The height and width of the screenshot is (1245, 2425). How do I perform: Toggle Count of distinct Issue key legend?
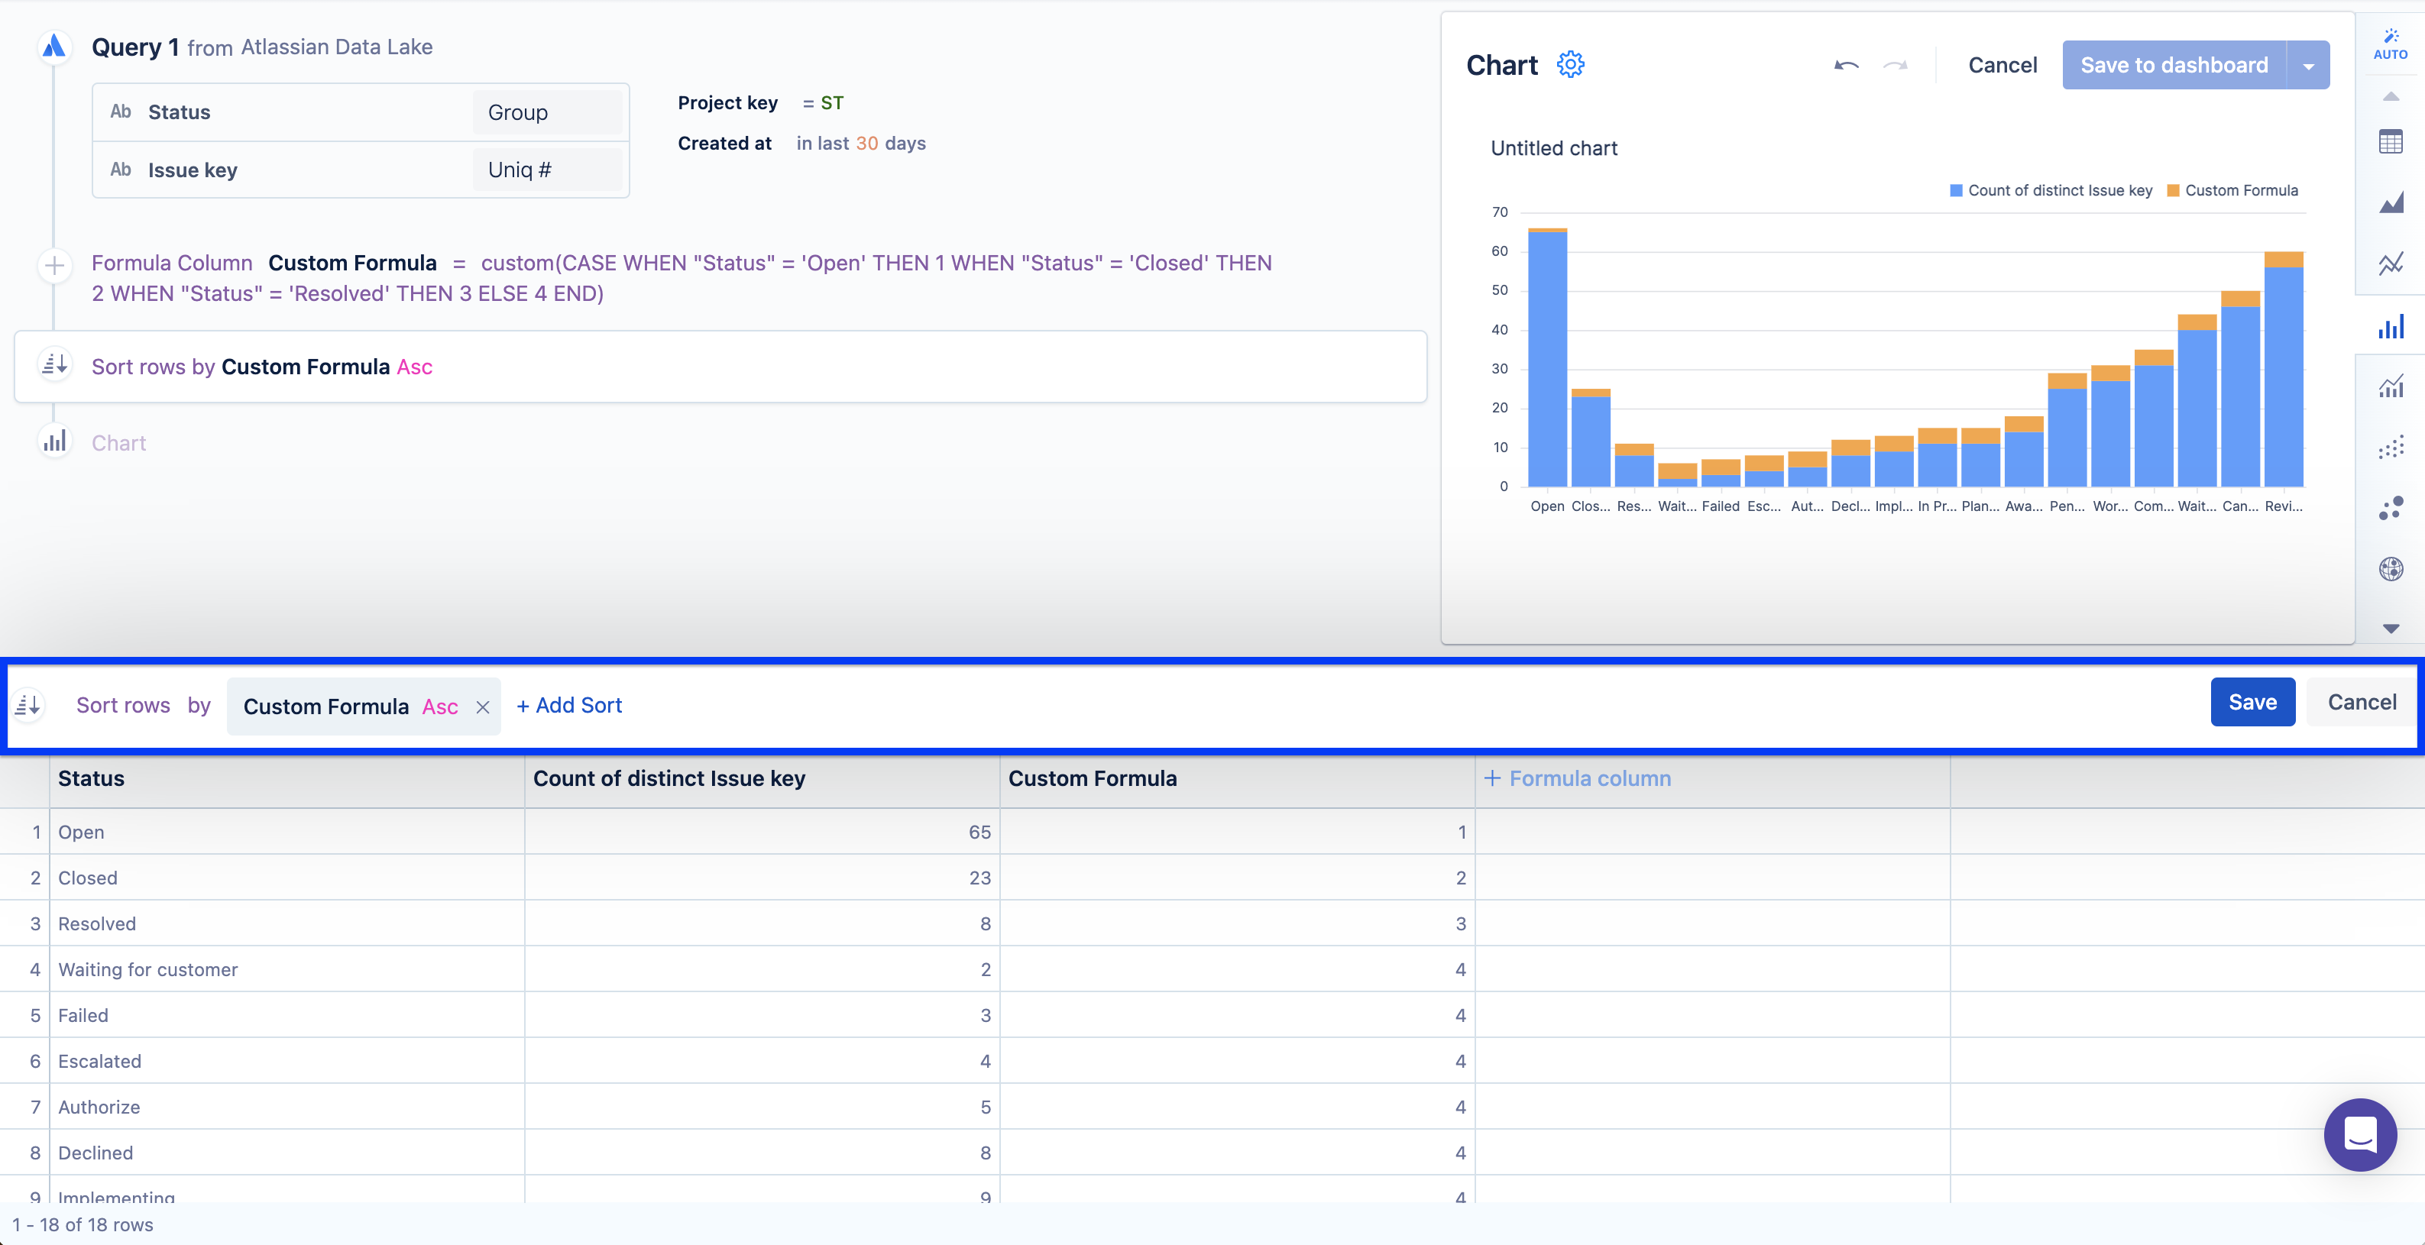coord(2051,190)
